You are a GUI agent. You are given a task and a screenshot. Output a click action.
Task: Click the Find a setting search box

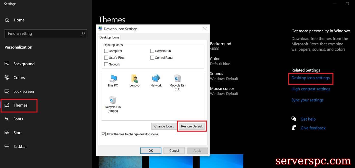(43, 33)
